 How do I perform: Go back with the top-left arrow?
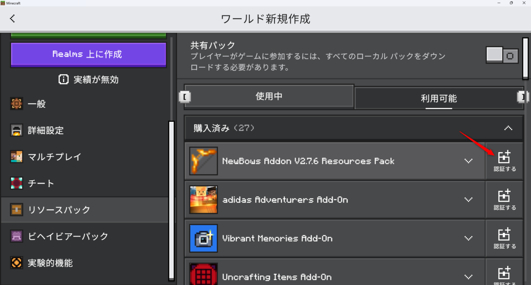point(12,18)
